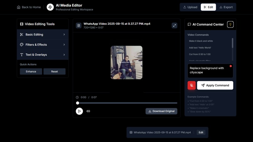Expand Text & Overlays chevron arrow
This screenshot has height=142, width=253.
(x=64, y=55)
